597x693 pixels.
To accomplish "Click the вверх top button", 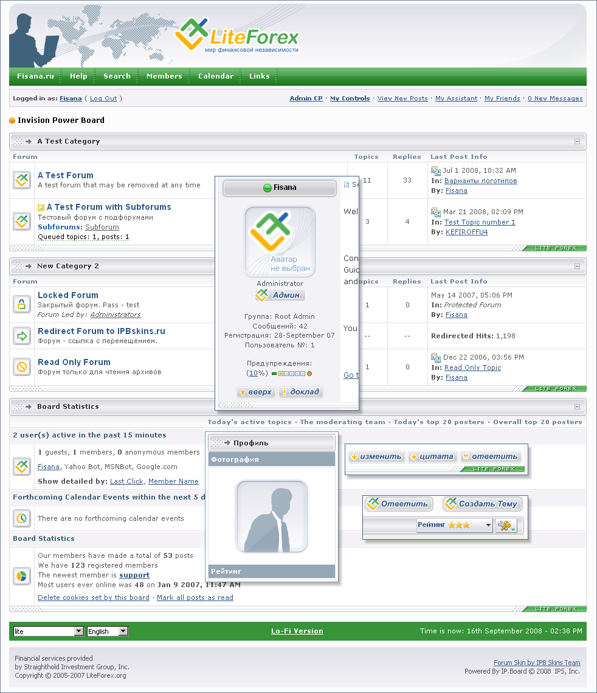I will 256,392.
